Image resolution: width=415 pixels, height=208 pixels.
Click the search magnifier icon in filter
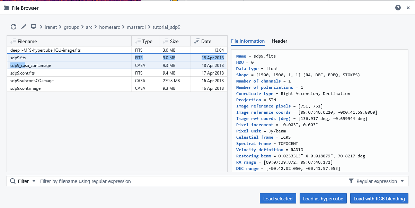[x=13, y=181]
